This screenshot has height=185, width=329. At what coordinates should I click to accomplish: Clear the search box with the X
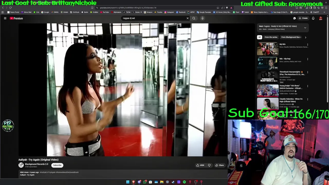point(188,18)
